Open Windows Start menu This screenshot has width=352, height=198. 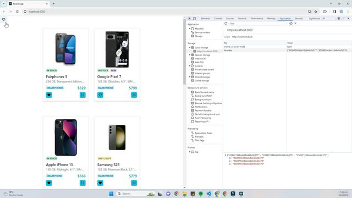point(111,194)
